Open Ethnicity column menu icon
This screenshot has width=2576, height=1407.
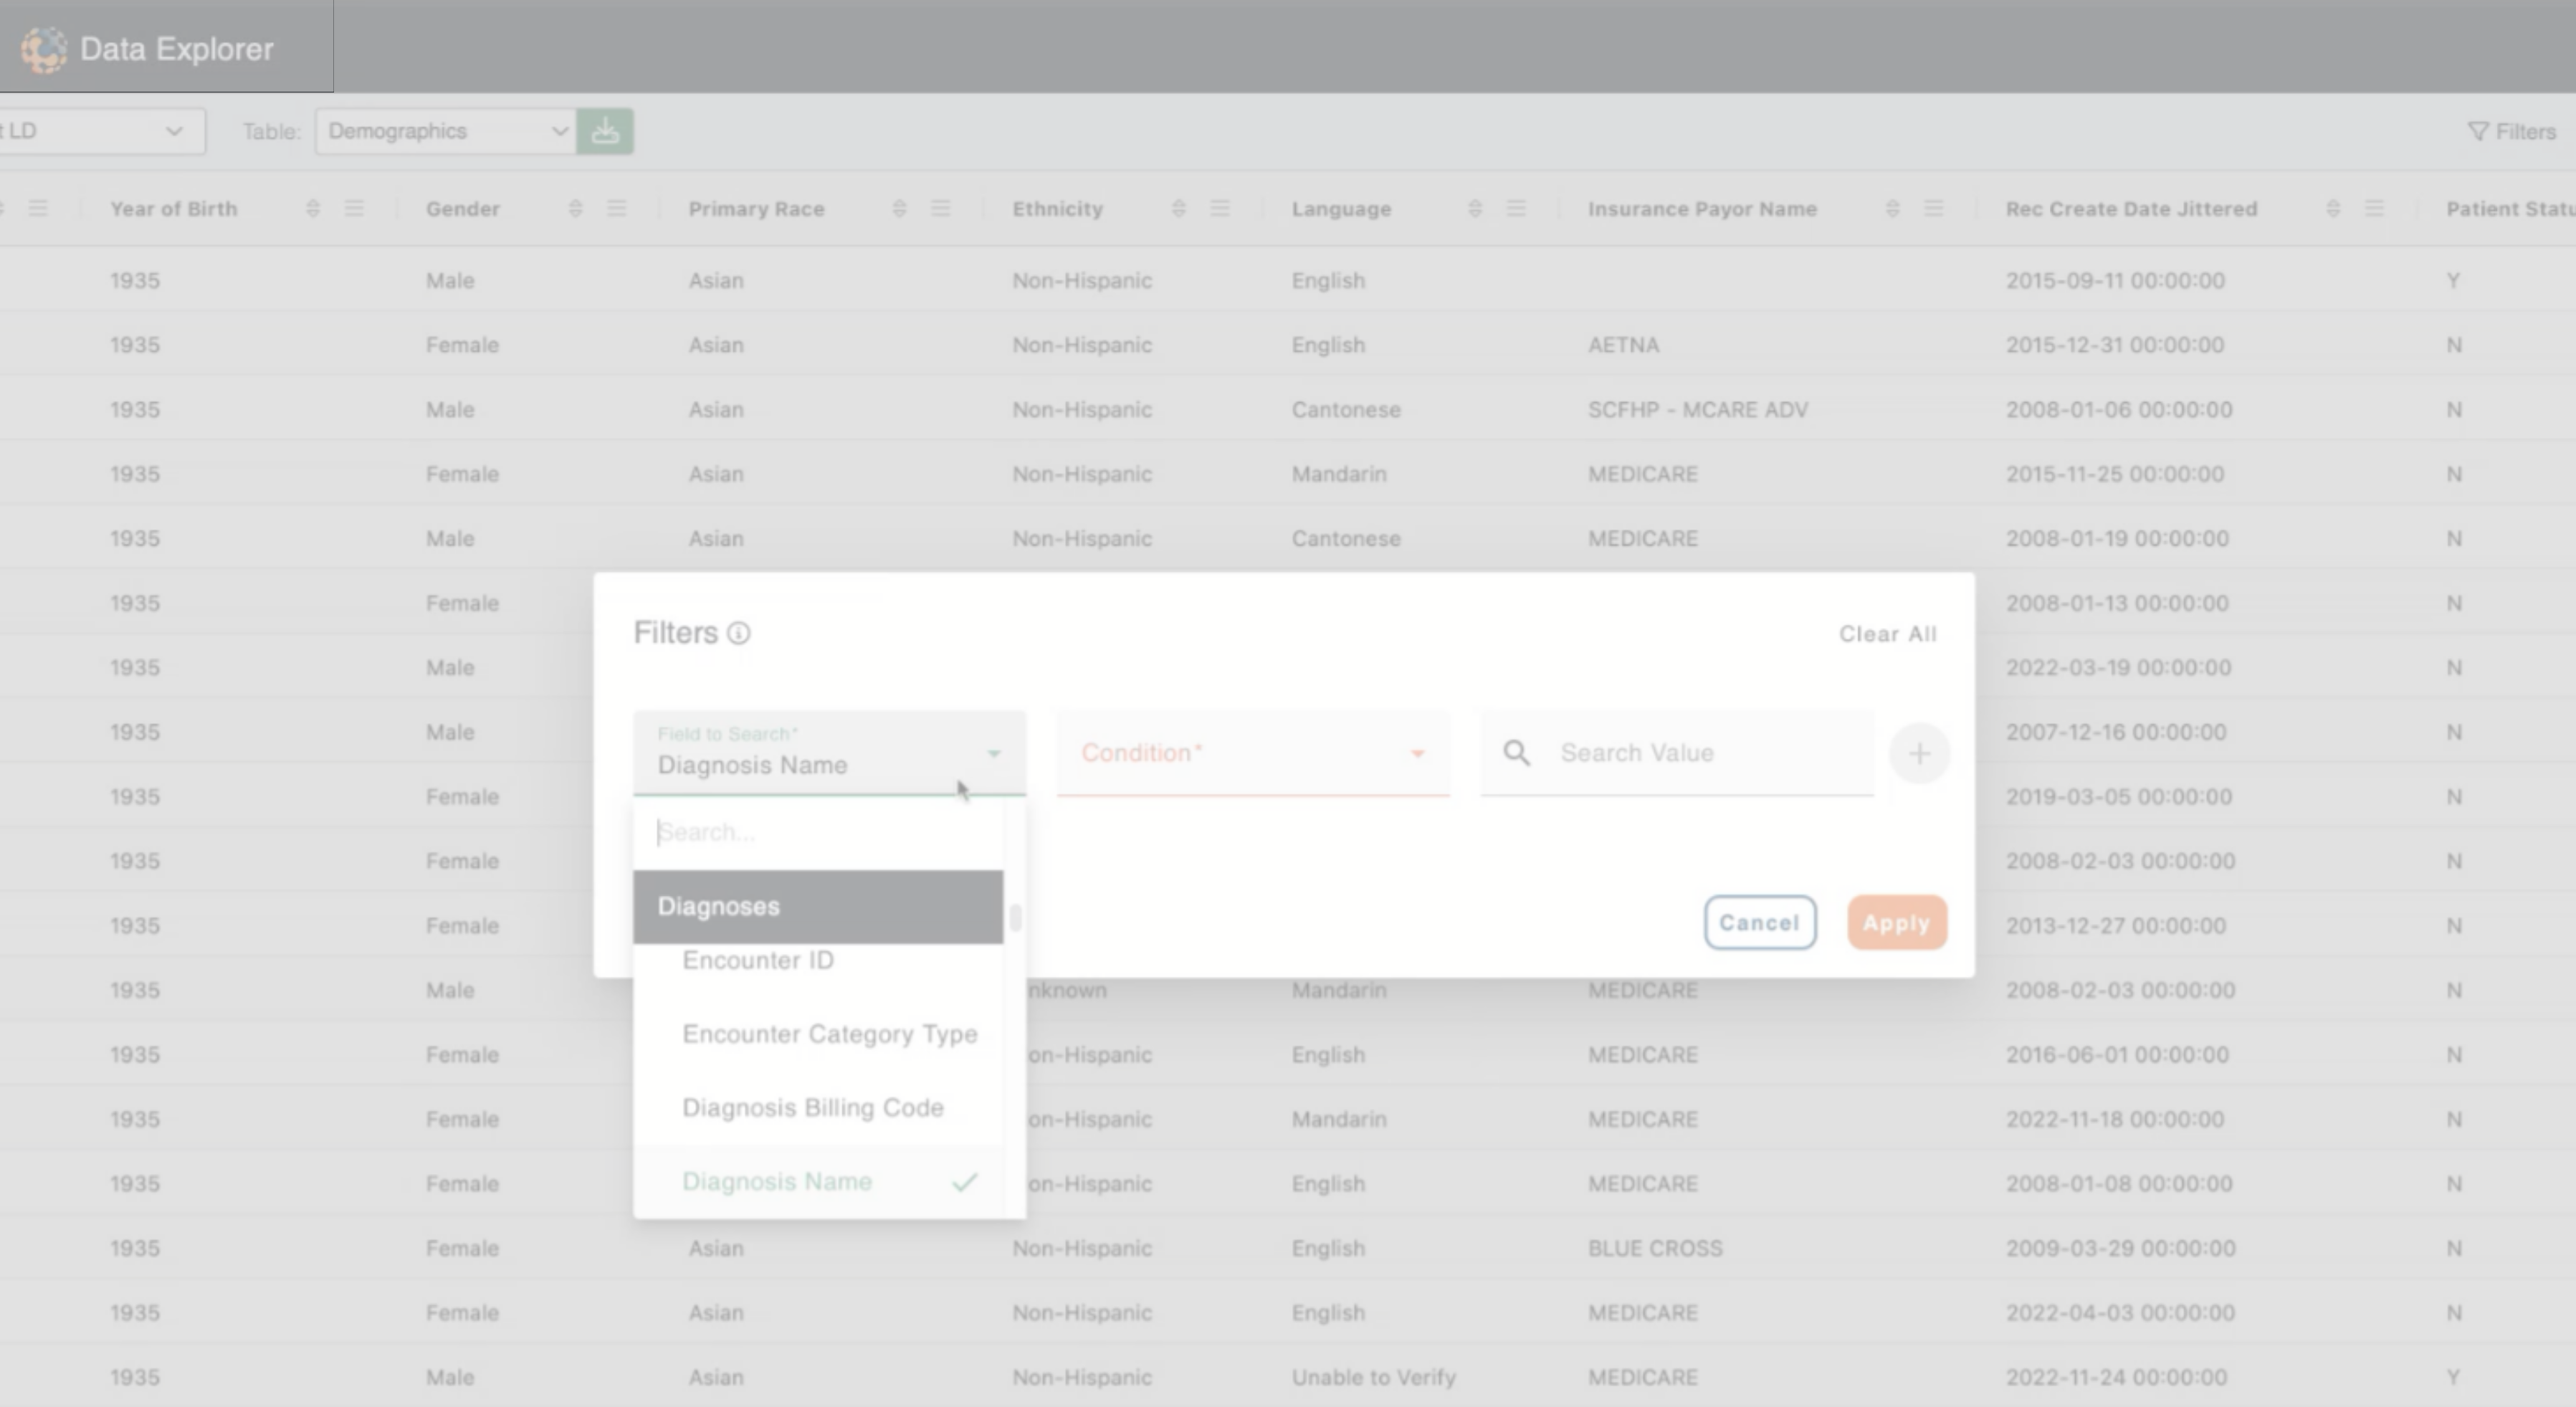1220,208
